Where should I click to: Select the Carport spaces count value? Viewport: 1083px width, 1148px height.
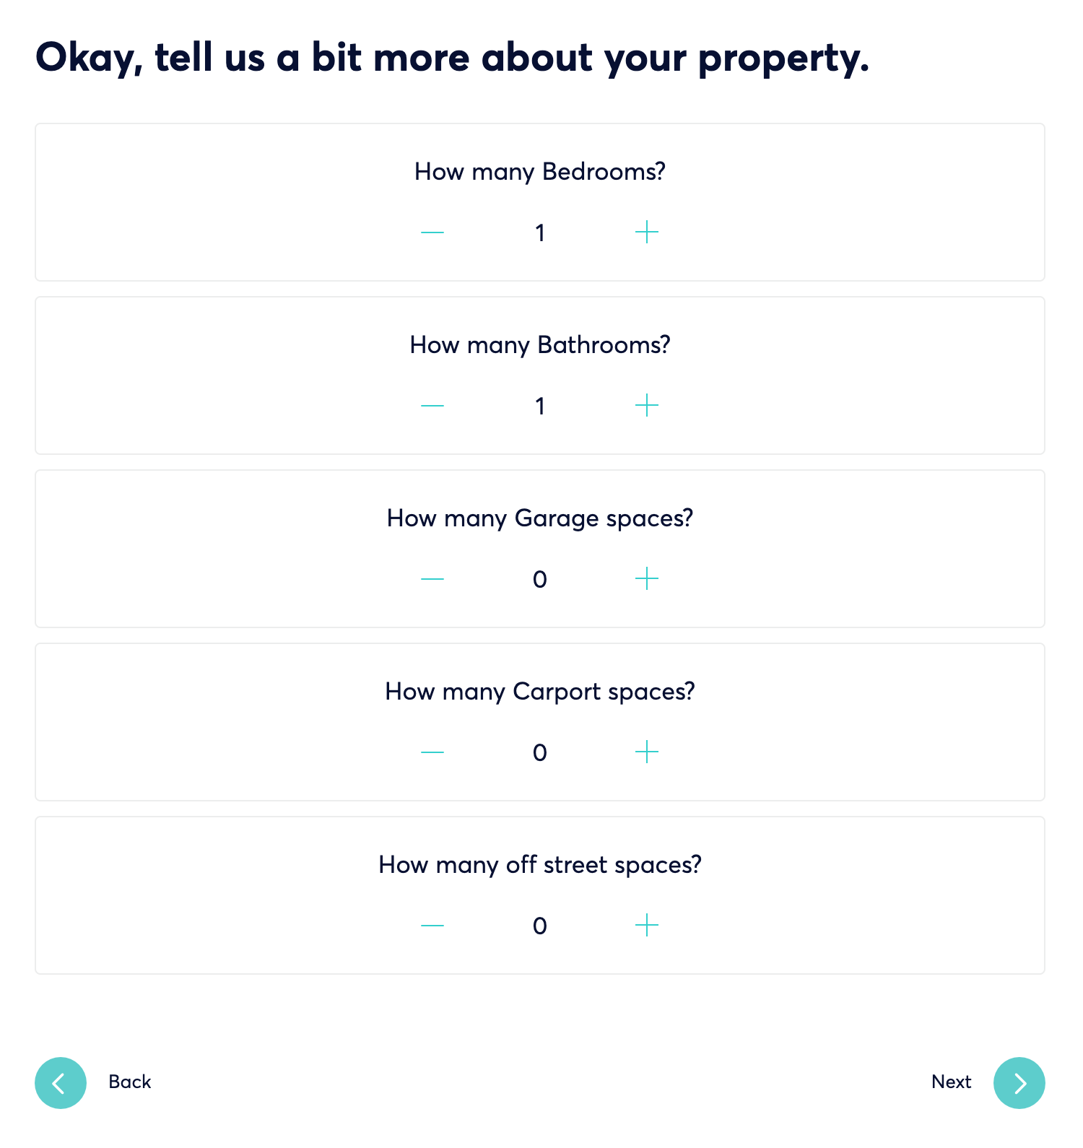click(540, 753)
